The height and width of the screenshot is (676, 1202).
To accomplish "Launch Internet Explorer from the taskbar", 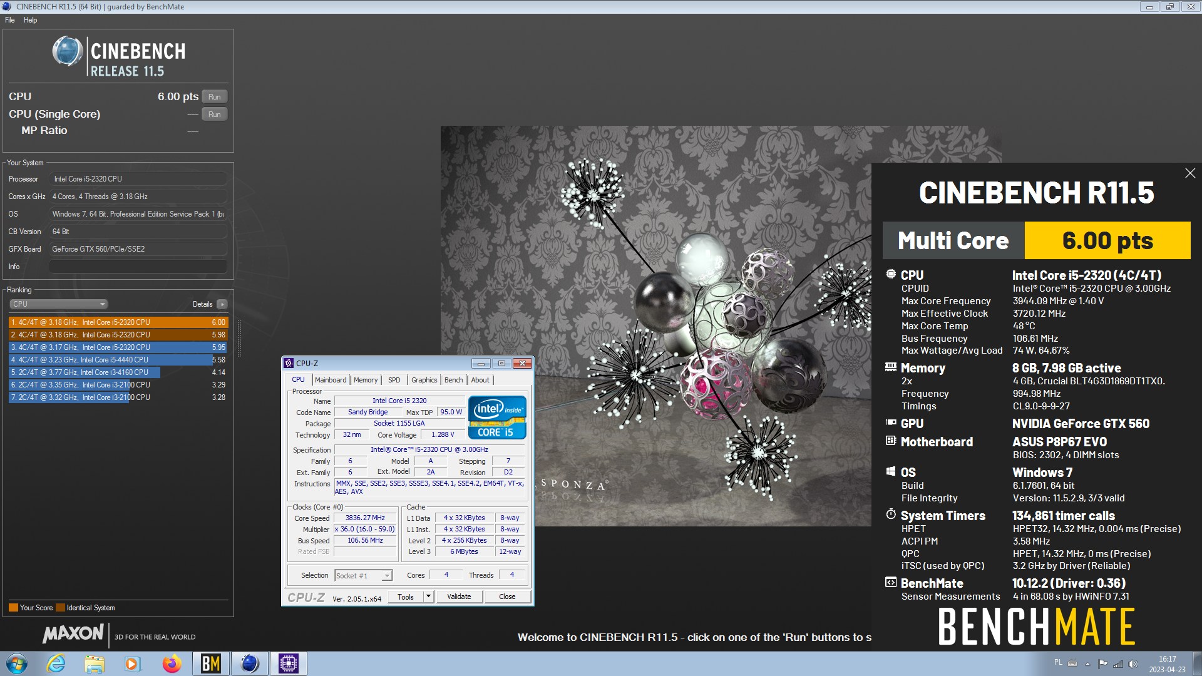I will point(56,663).
